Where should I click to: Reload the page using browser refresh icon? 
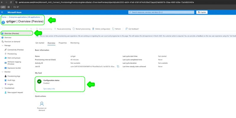point(11,2)
